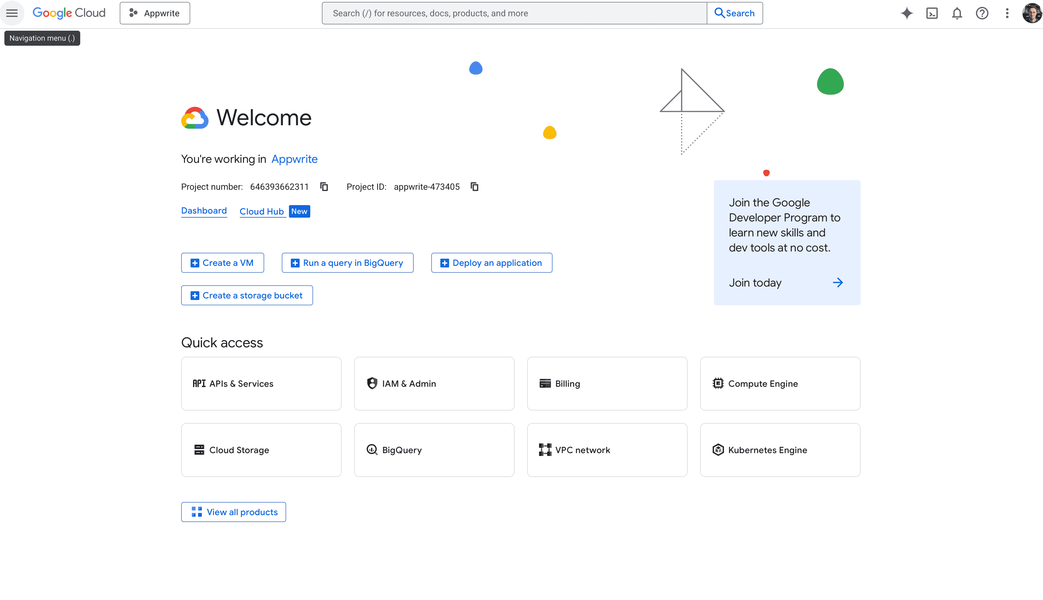Go to Cloud Hub link

pyautogui.click(x=261, y=211)
